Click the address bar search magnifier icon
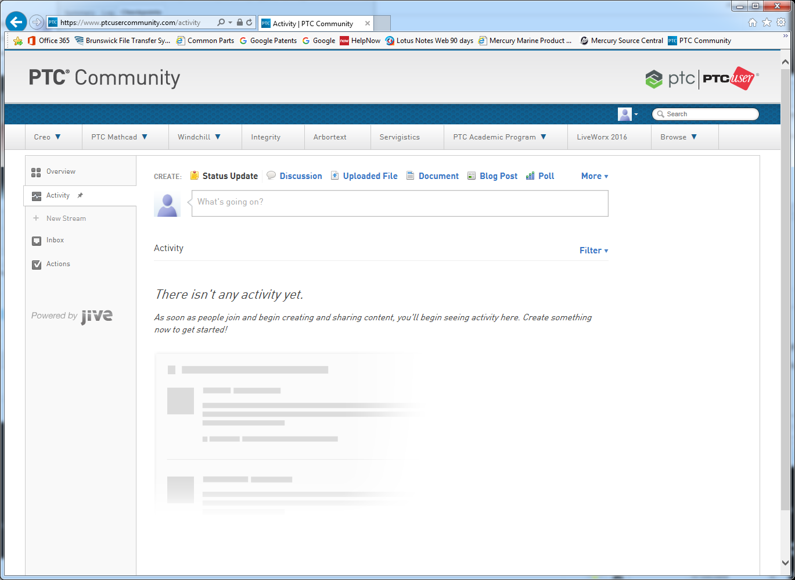This screenshot has width=795, height=580. [221, 23]
